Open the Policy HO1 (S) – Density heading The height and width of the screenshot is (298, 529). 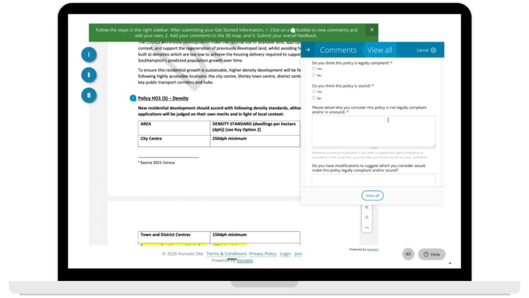163,98
